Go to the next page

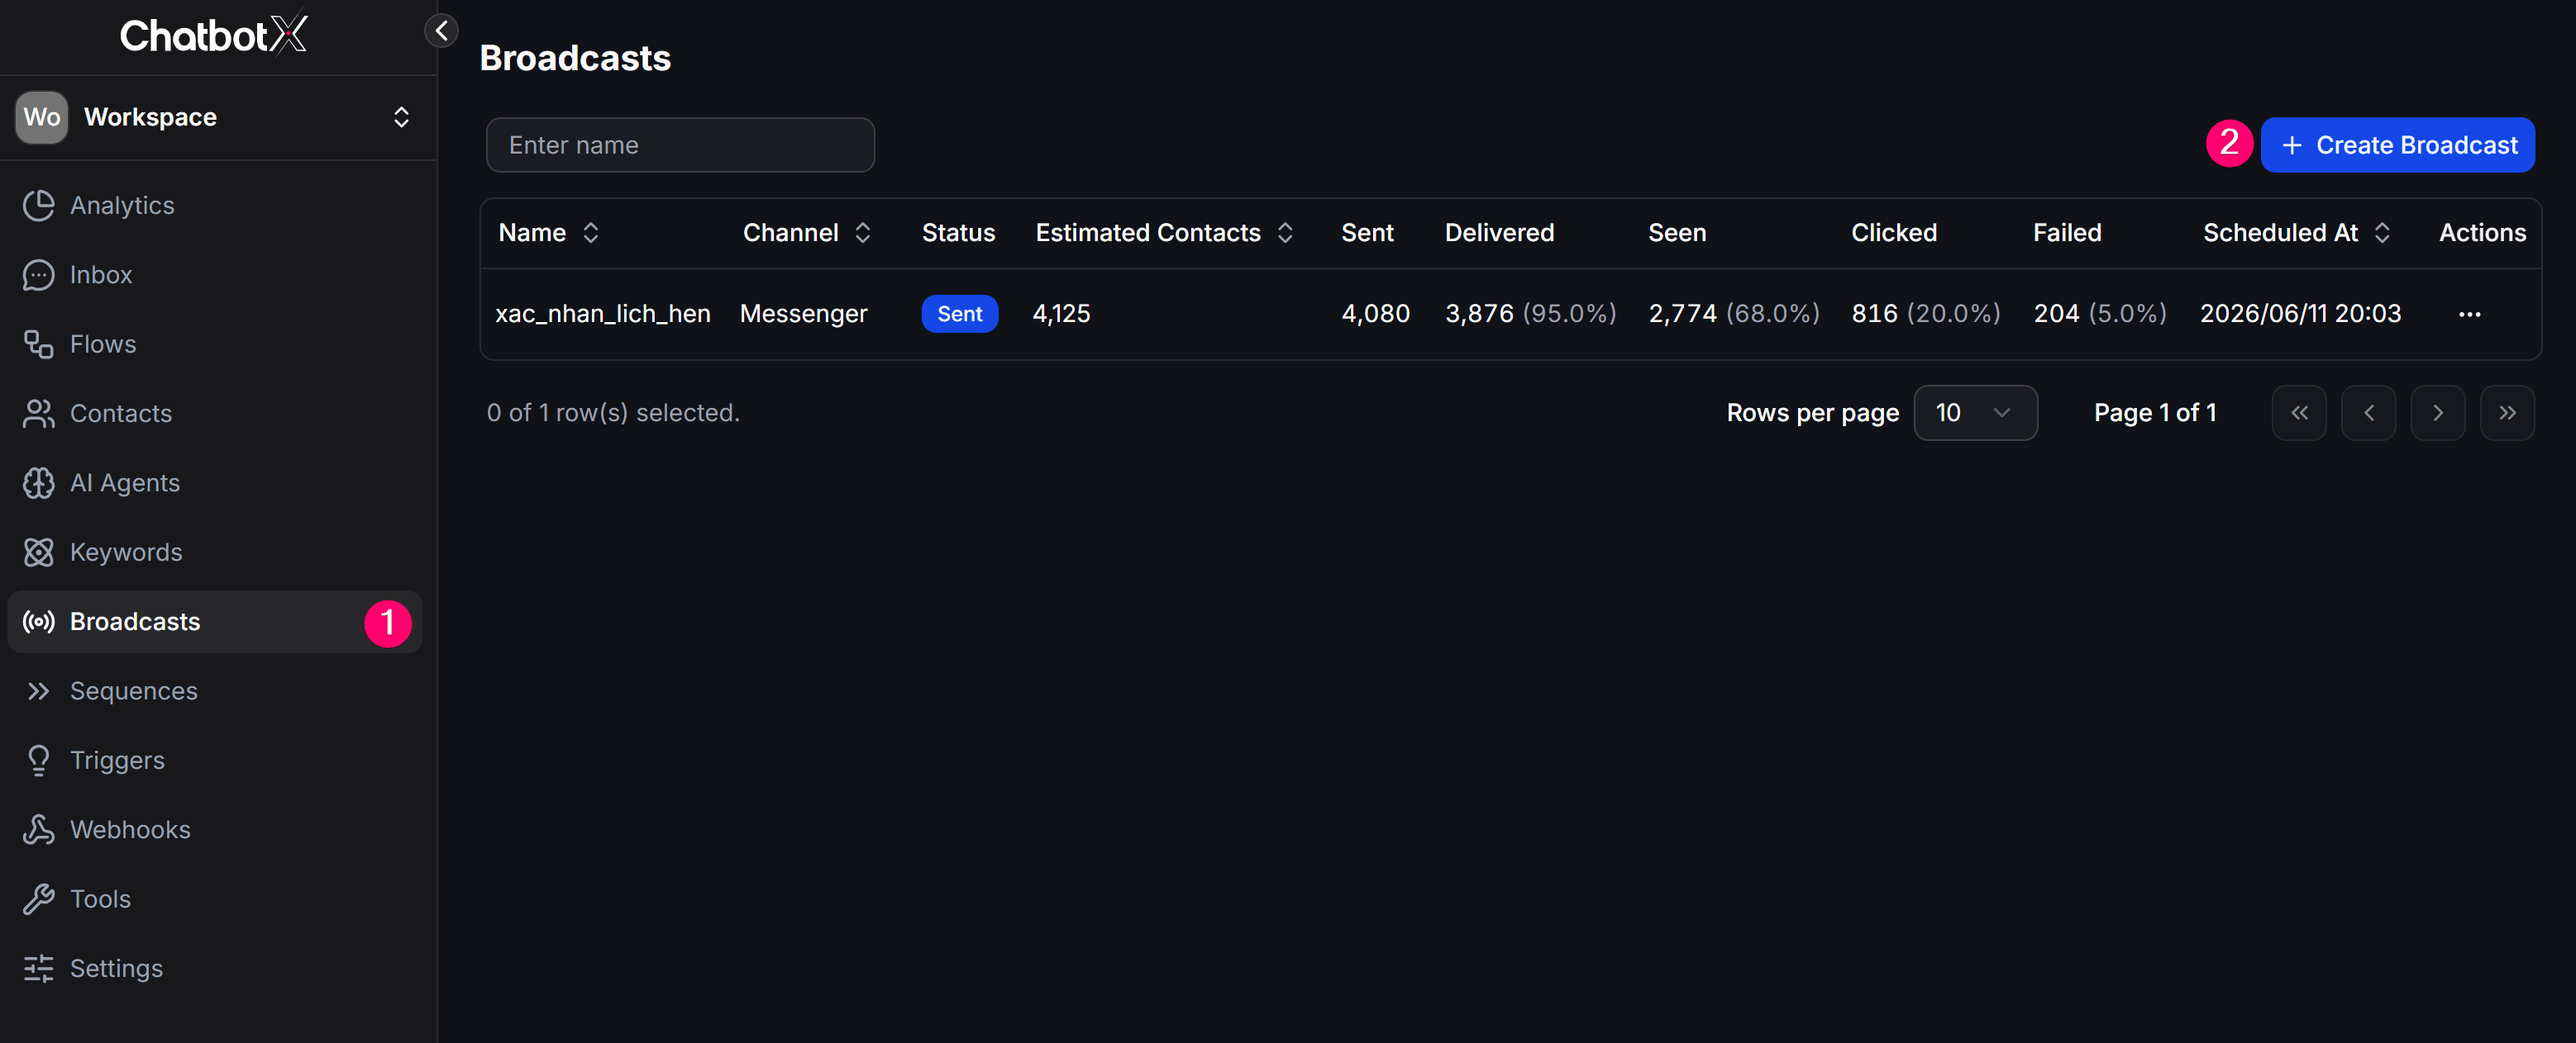coord(2437,413)
